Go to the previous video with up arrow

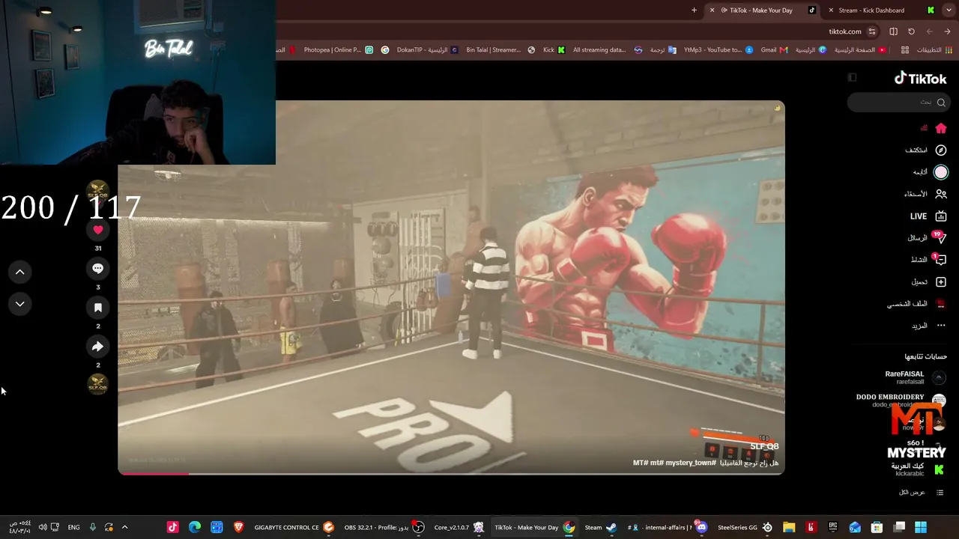[20, 272]
